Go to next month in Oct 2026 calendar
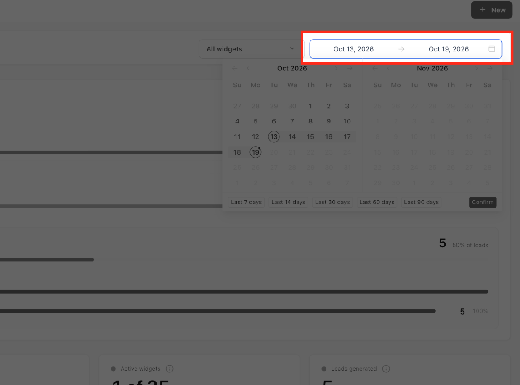Image resolution: width=520 pixels, height=385 pixels. (336, 68)
